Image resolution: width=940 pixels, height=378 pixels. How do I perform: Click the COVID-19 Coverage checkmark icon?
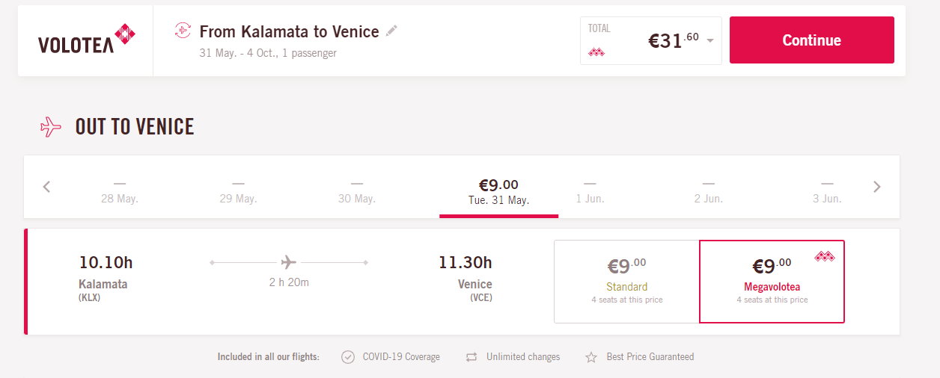tap(348, 357)
